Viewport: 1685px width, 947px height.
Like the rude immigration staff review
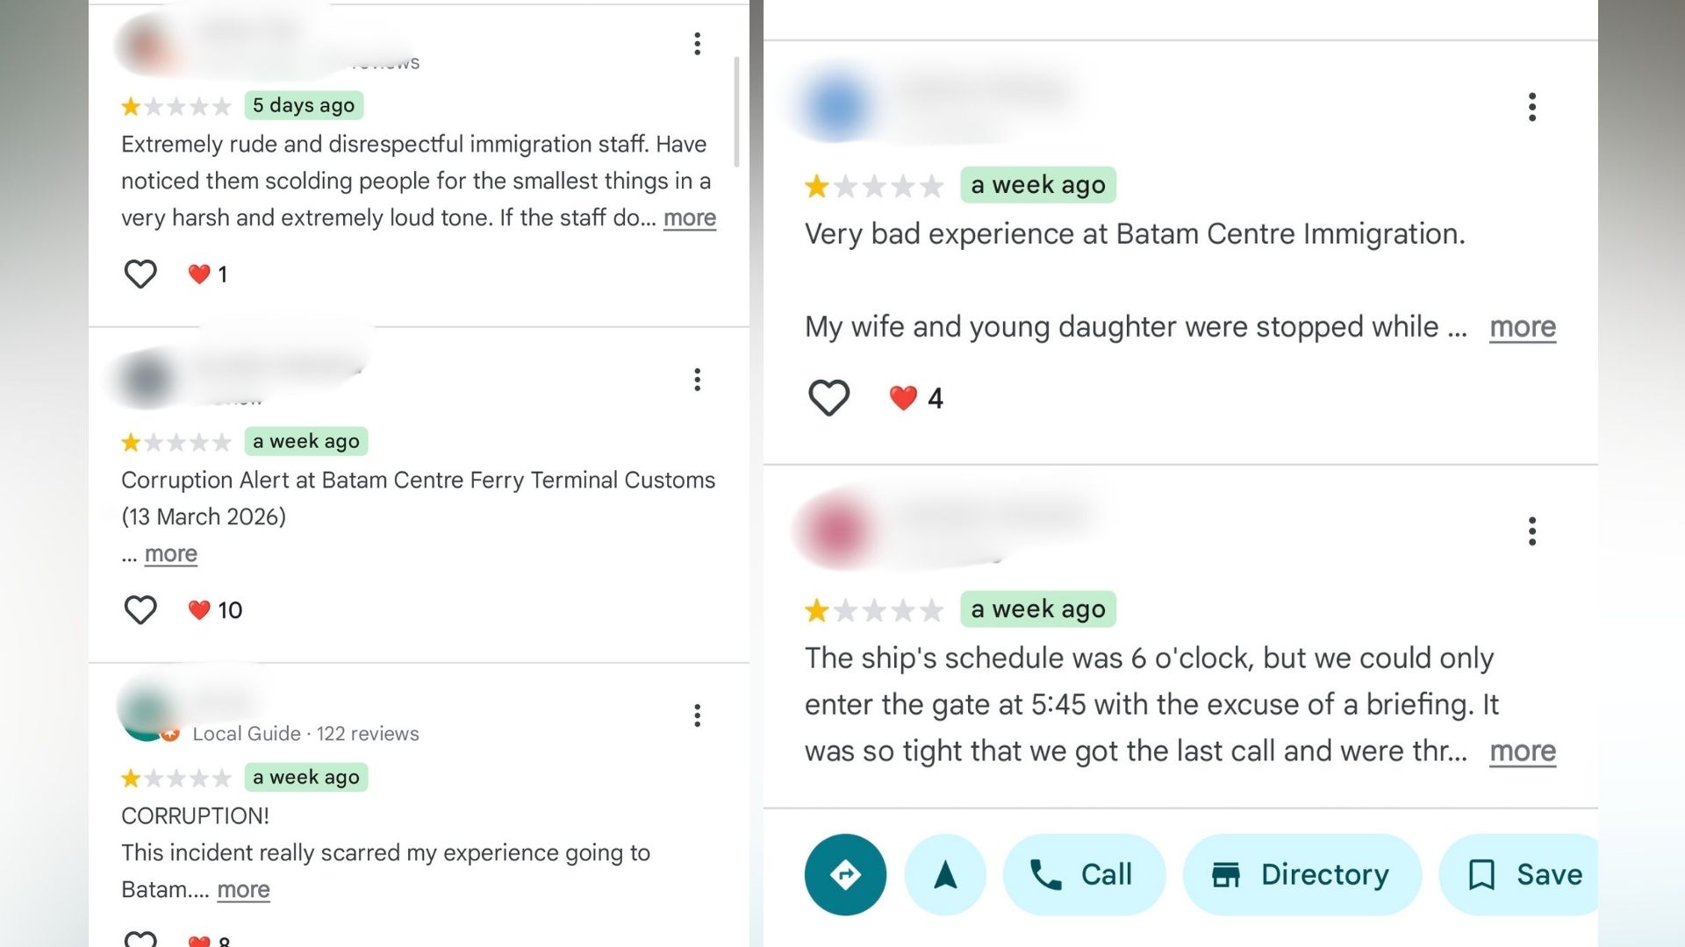(x=140, y=274)
